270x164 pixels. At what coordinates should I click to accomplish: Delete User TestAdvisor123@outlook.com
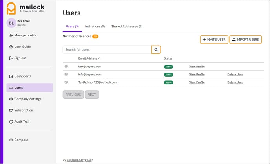tap(235, 82)
